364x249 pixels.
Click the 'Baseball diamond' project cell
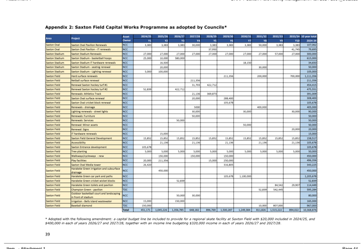pos(96,205)
